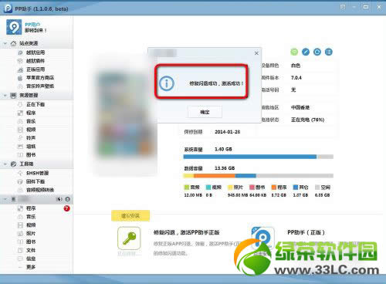Click the blue 其它 legend swatch
This screenshot has height=284, width=386.
296,188
